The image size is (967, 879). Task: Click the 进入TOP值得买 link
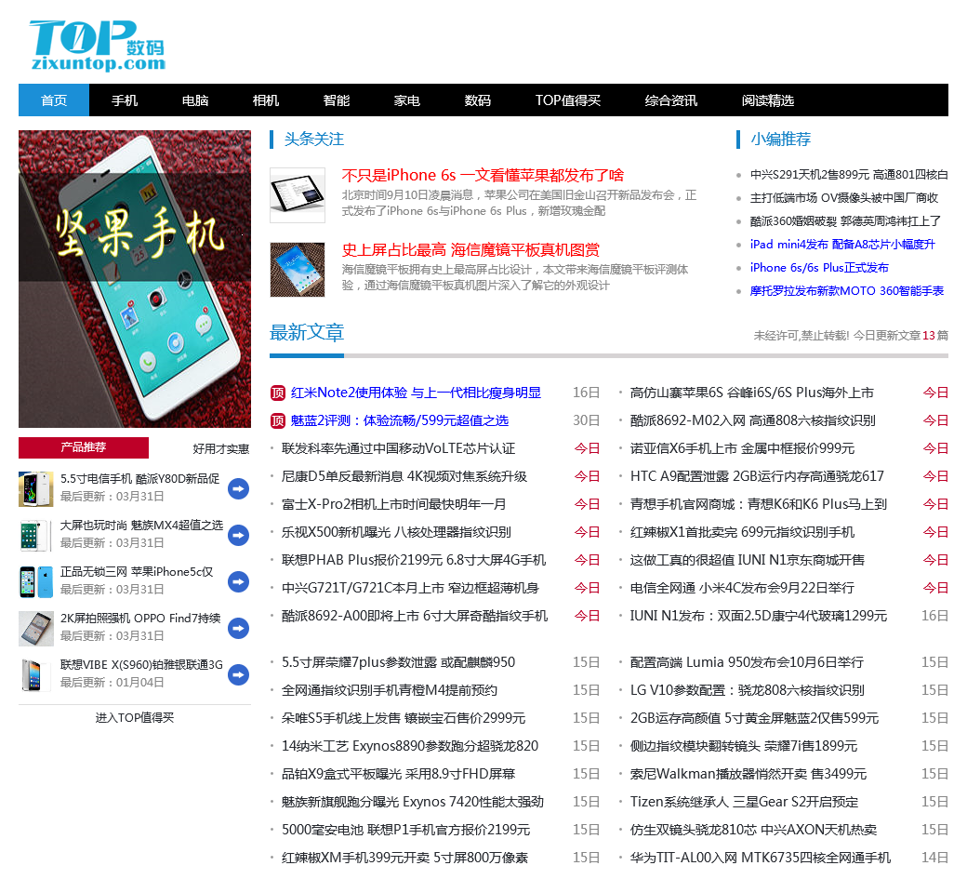[x=135, y=717]
